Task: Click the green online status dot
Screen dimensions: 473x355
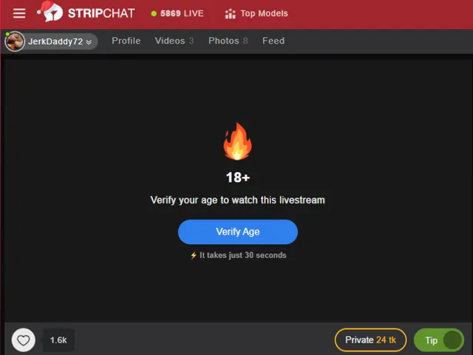Action: (x=7, y=34)
